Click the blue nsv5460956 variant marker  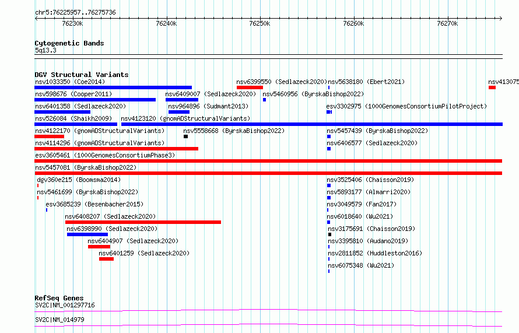tap(265, 100)
